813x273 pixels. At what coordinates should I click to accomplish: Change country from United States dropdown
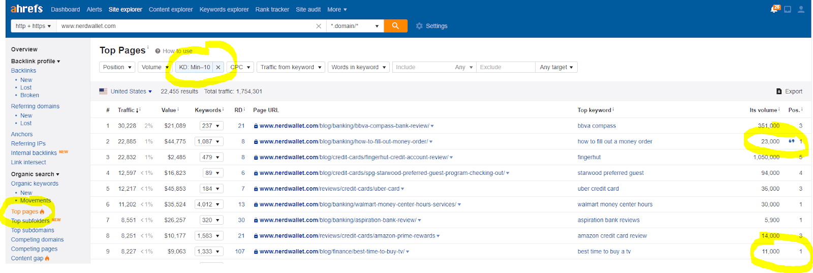[x=126, y=92]
